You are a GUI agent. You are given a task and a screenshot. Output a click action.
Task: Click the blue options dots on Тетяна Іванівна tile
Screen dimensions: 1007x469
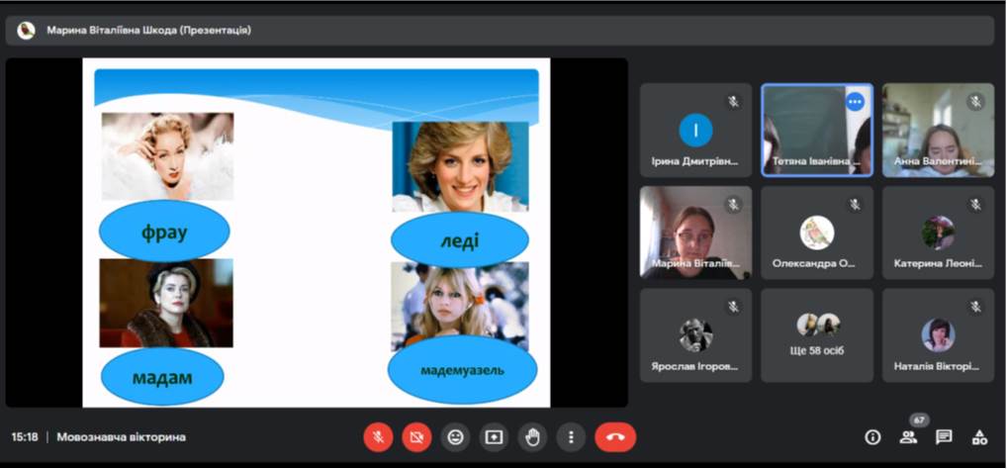coord(855,102)
